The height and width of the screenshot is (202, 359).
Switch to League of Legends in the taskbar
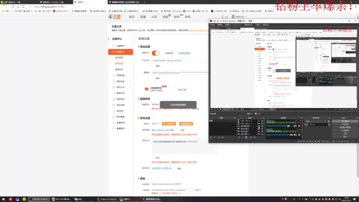[107, 199]
